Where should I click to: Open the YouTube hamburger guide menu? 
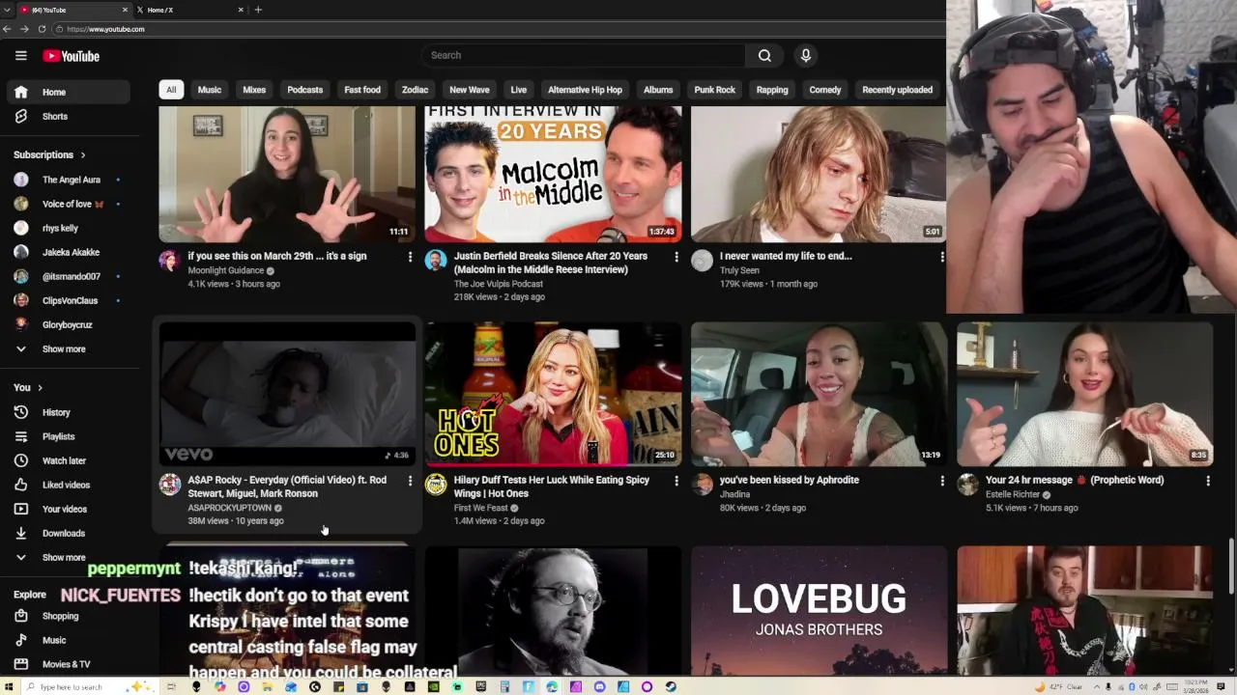[x=20, y=56]
